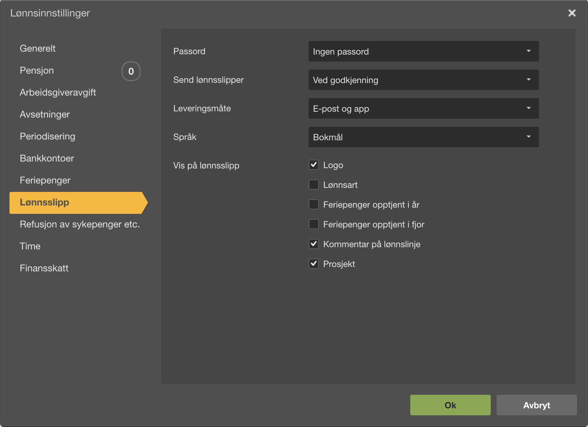Tick Feriepenger opptjent i år checkbox

coord(314,204)
